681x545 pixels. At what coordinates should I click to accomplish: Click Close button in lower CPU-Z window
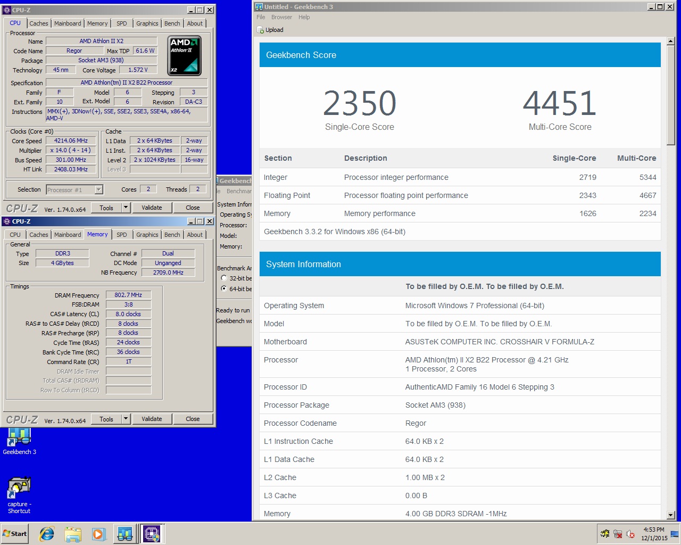(193, 419)
